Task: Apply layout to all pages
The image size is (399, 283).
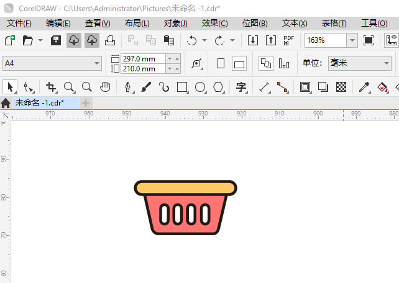Action: pos(266,63)
